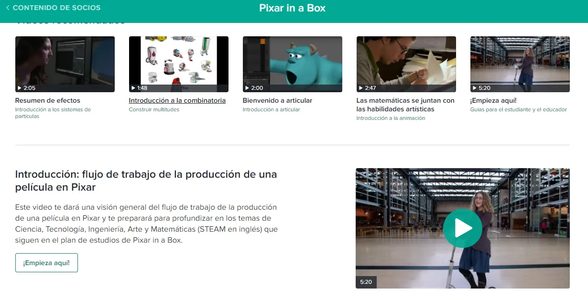This screenshot has width=588, height=300.
Task: Click the play icon next to 2:00
Action: (x=247, y=88)
